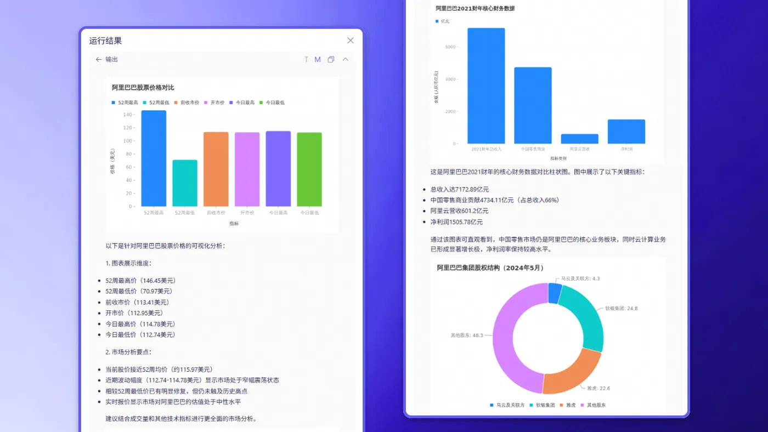The height and width of the screenshot is (432, 768).
Task: Click the bullet 阿里云营收601.2亿元
Action: [x=459, y=211]
